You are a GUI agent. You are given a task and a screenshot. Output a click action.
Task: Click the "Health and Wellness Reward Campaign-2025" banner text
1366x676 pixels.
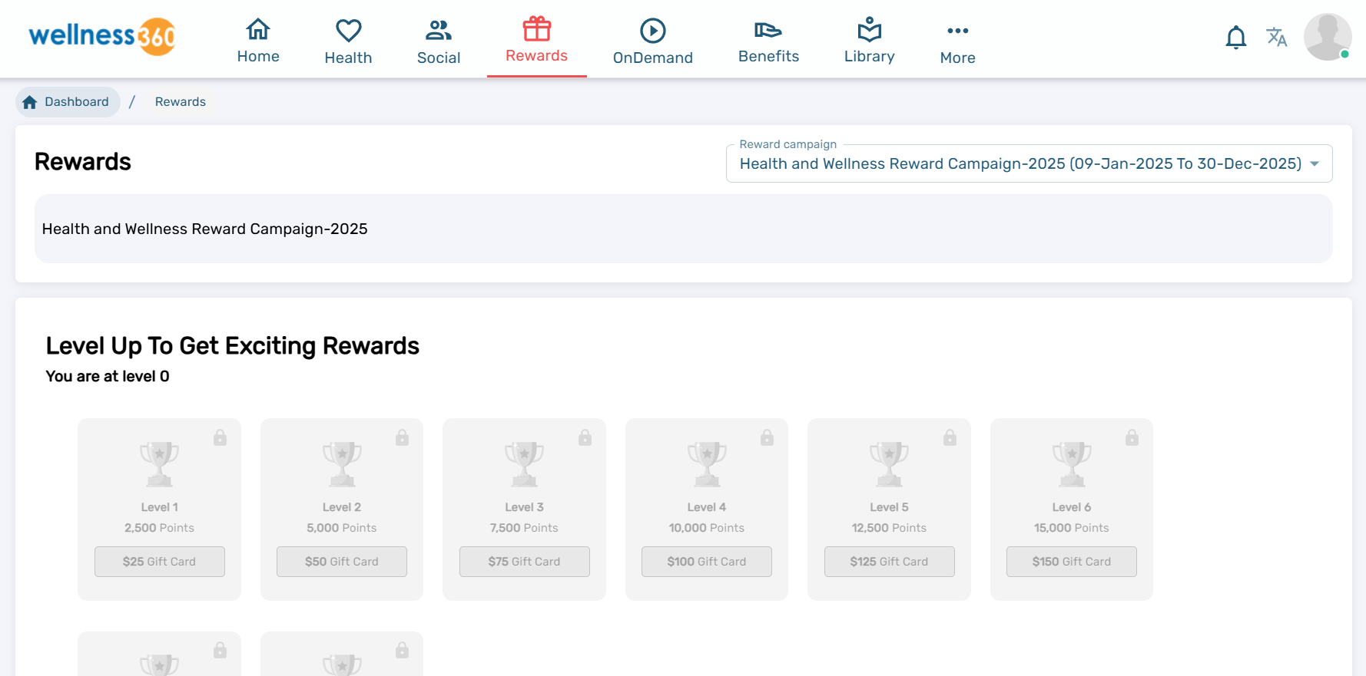(205, 229)
